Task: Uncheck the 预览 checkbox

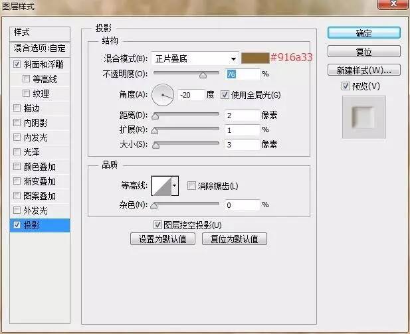Action: [x=345, y=86]
